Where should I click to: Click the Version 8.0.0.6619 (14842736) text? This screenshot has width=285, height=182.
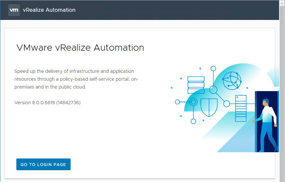47,103
